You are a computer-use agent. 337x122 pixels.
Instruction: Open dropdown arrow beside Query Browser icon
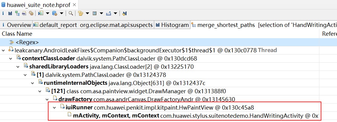click(x=61, y=14)
